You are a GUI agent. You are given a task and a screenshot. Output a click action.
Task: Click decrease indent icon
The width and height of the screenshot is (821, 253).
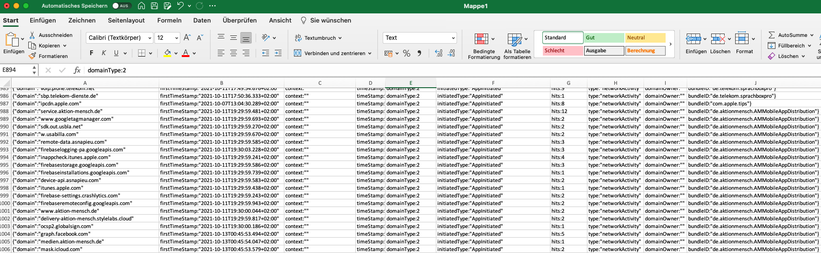coord(265,53)
